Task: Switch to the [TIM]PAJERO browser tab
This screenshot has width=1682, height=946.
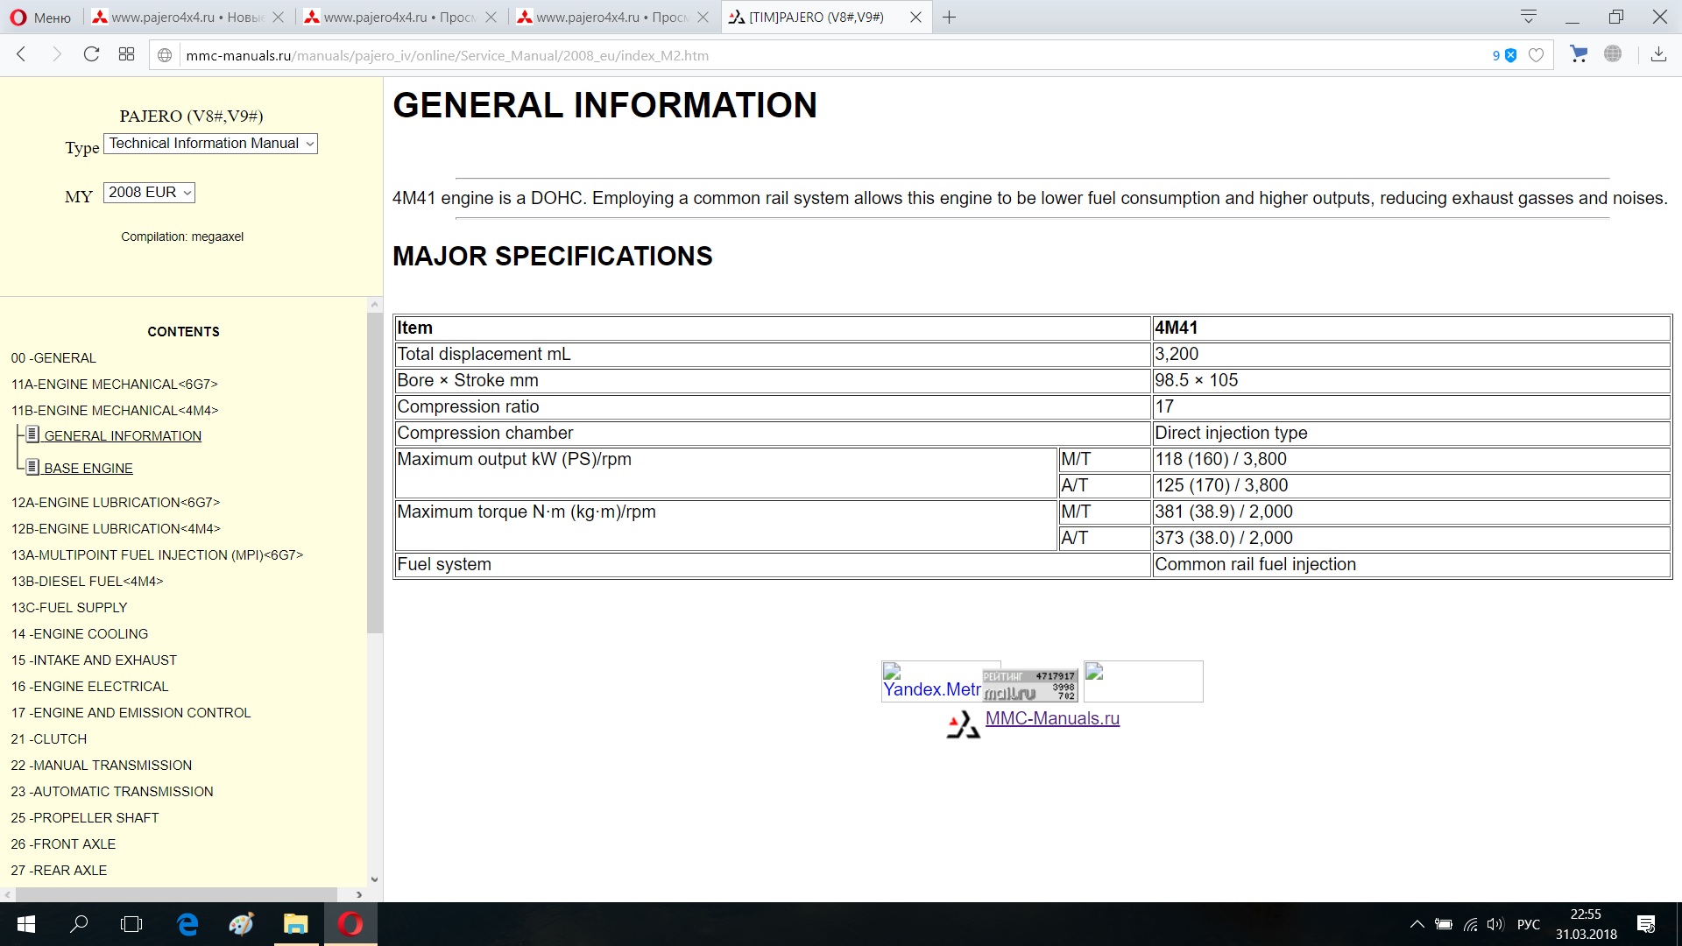Action: pos(815,17)
